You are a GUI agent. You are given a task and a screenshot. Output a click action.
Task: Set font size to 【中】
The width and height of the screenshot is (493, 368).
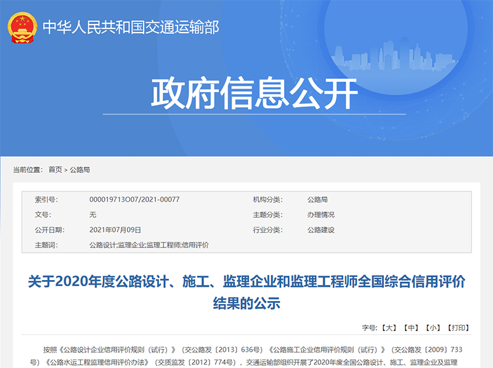coord(410,328)
